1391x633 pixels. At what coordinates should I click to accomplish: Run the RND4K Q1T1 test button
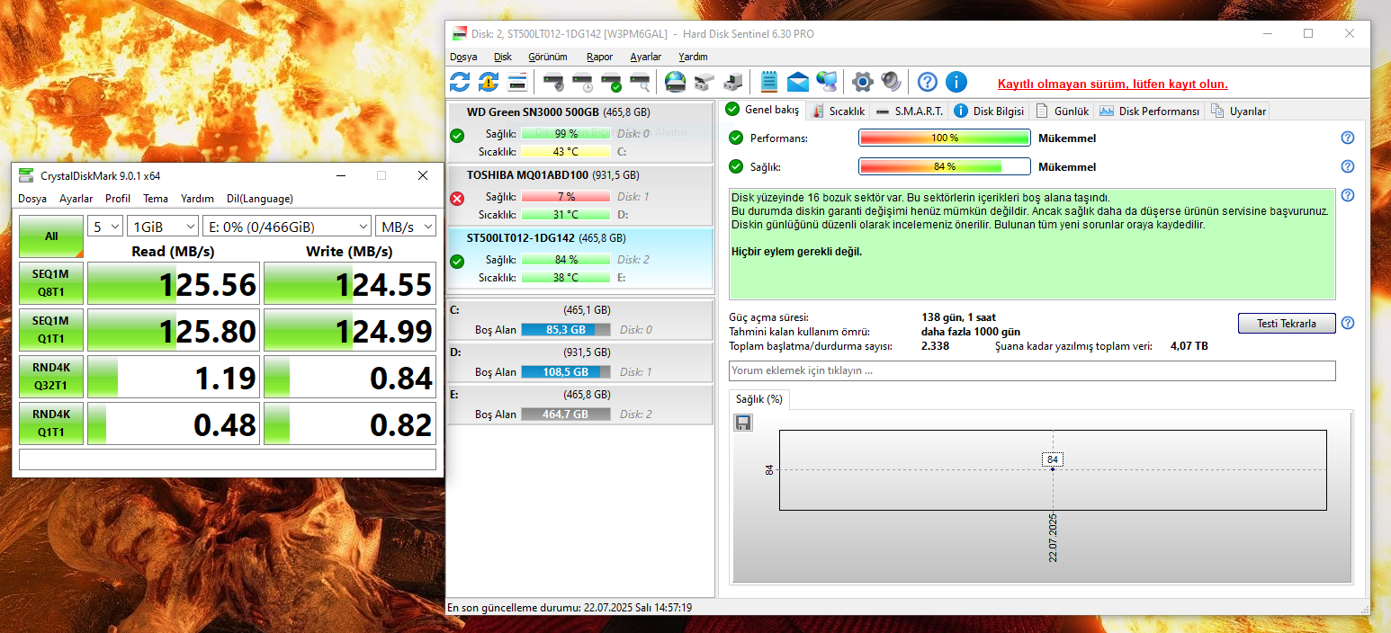51,423
